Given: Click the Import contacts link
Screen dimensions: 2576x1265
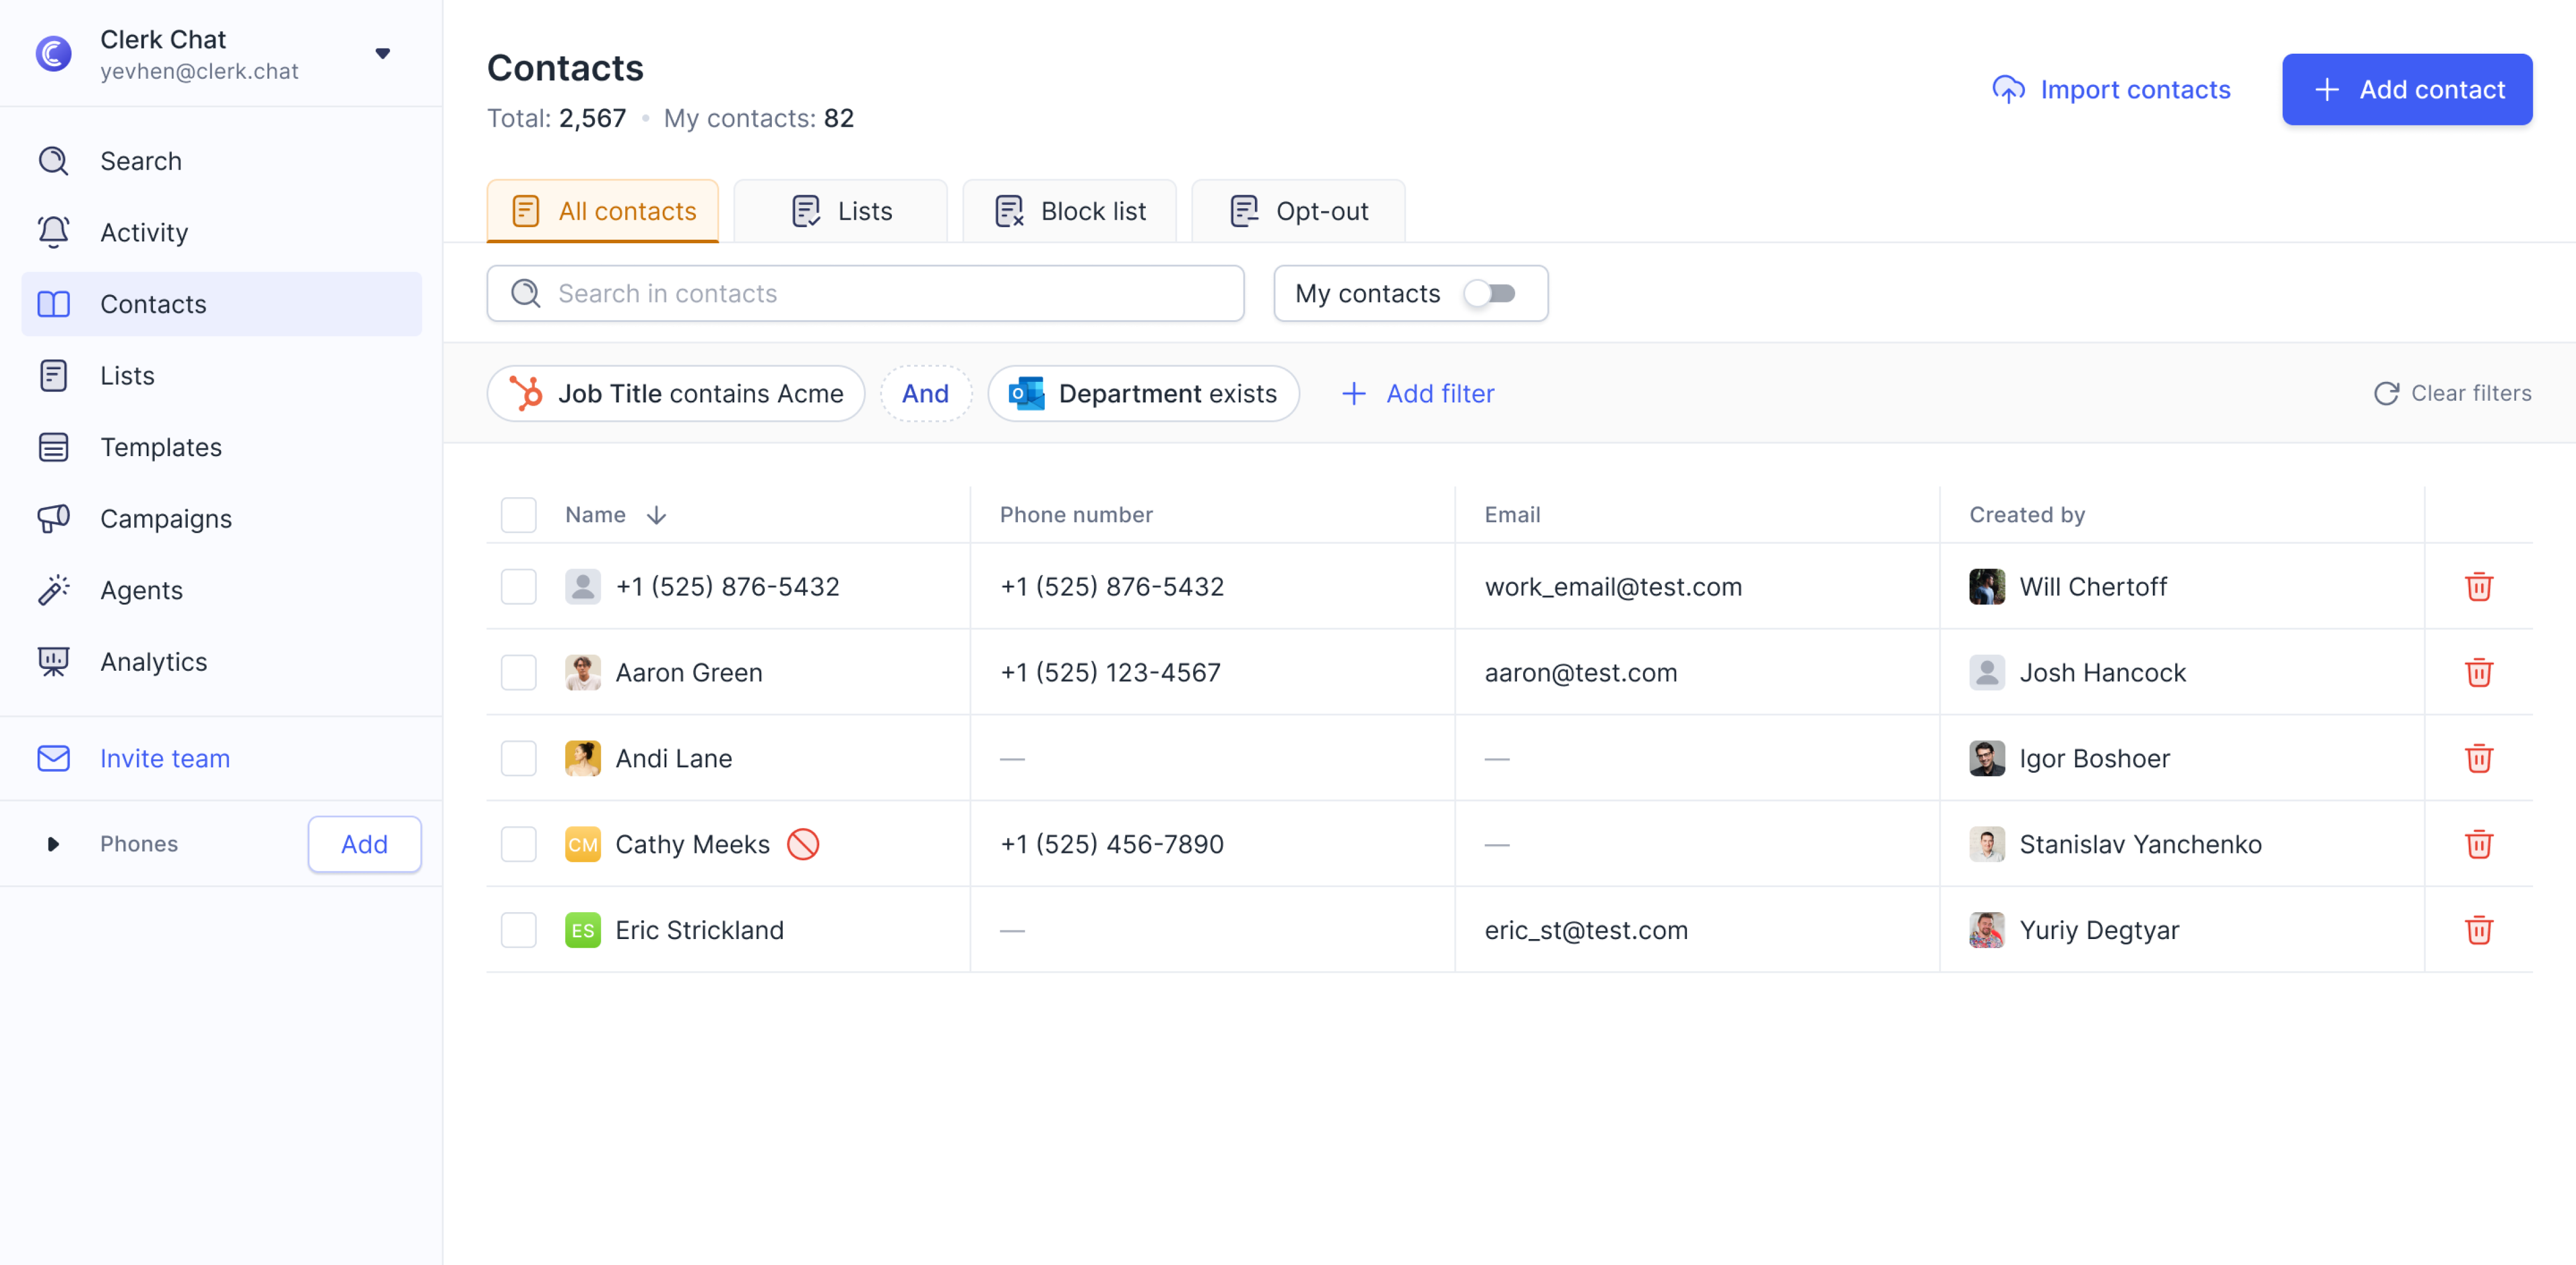Looking at the screenshot, I should pyautogui.click(x=2111, y=89).
